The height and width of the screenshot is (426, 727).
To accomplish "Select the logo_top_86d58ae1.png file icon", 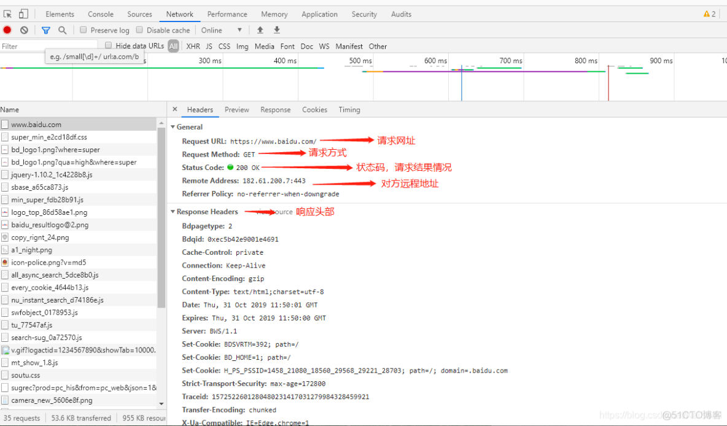I will point(5,212).
